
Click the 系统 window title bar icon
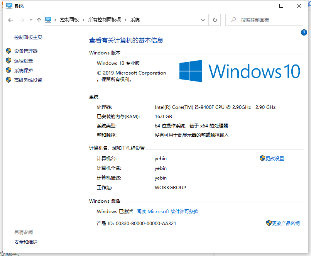pos(9,6)
